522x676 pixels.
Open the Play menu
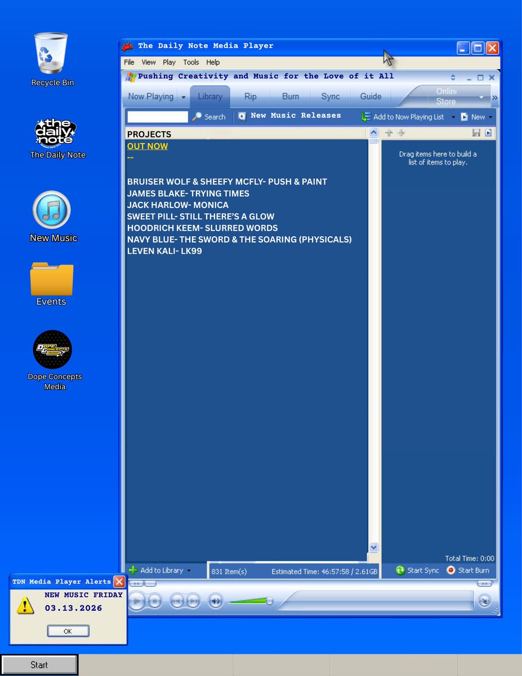point(169,63)
